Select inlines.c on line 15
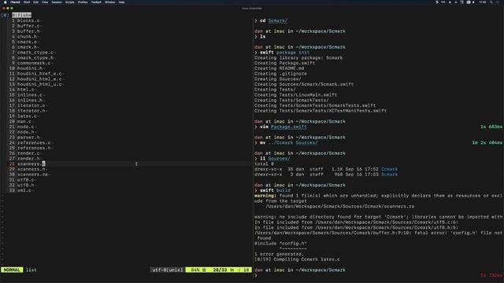The width and height of the screenshot is (504, 283). 30,94
